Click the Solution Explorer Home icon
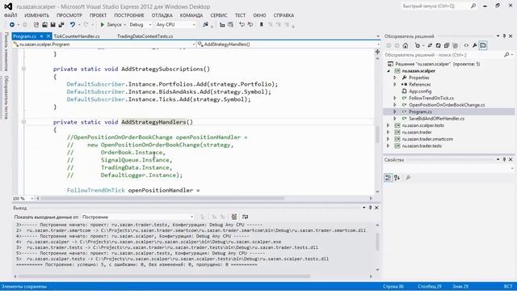 coord(406,45)
